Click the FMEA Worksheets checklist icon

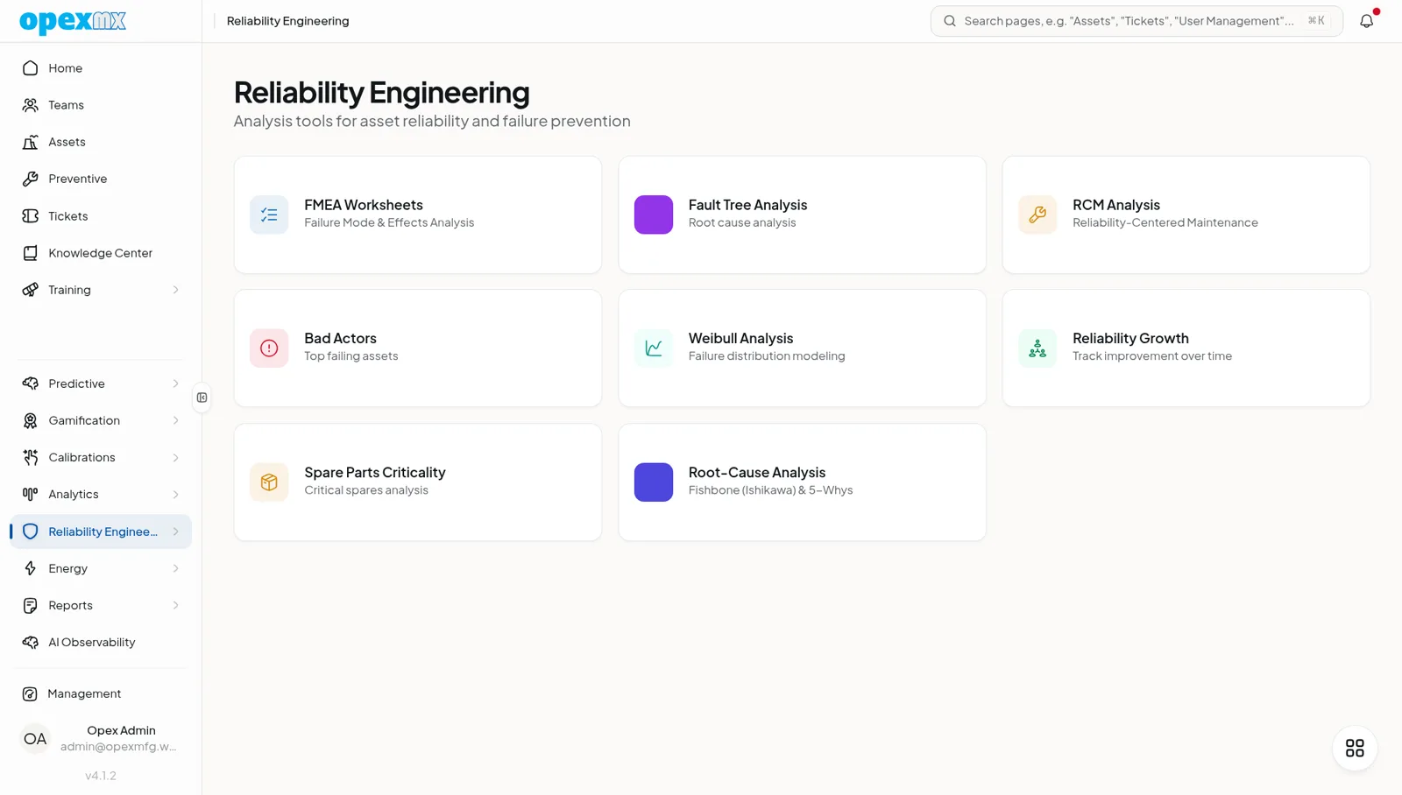coord(269,215)
